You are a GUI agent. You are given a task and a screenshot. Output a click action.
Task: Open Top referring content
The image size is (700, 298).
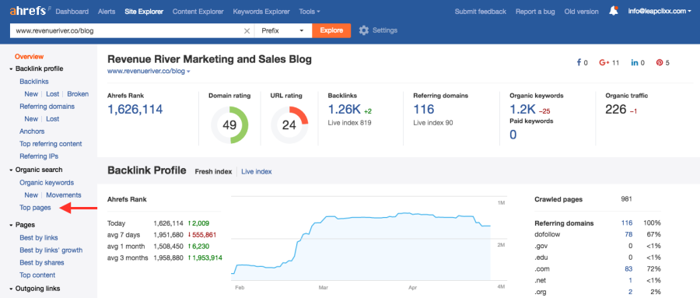point(51,144)
